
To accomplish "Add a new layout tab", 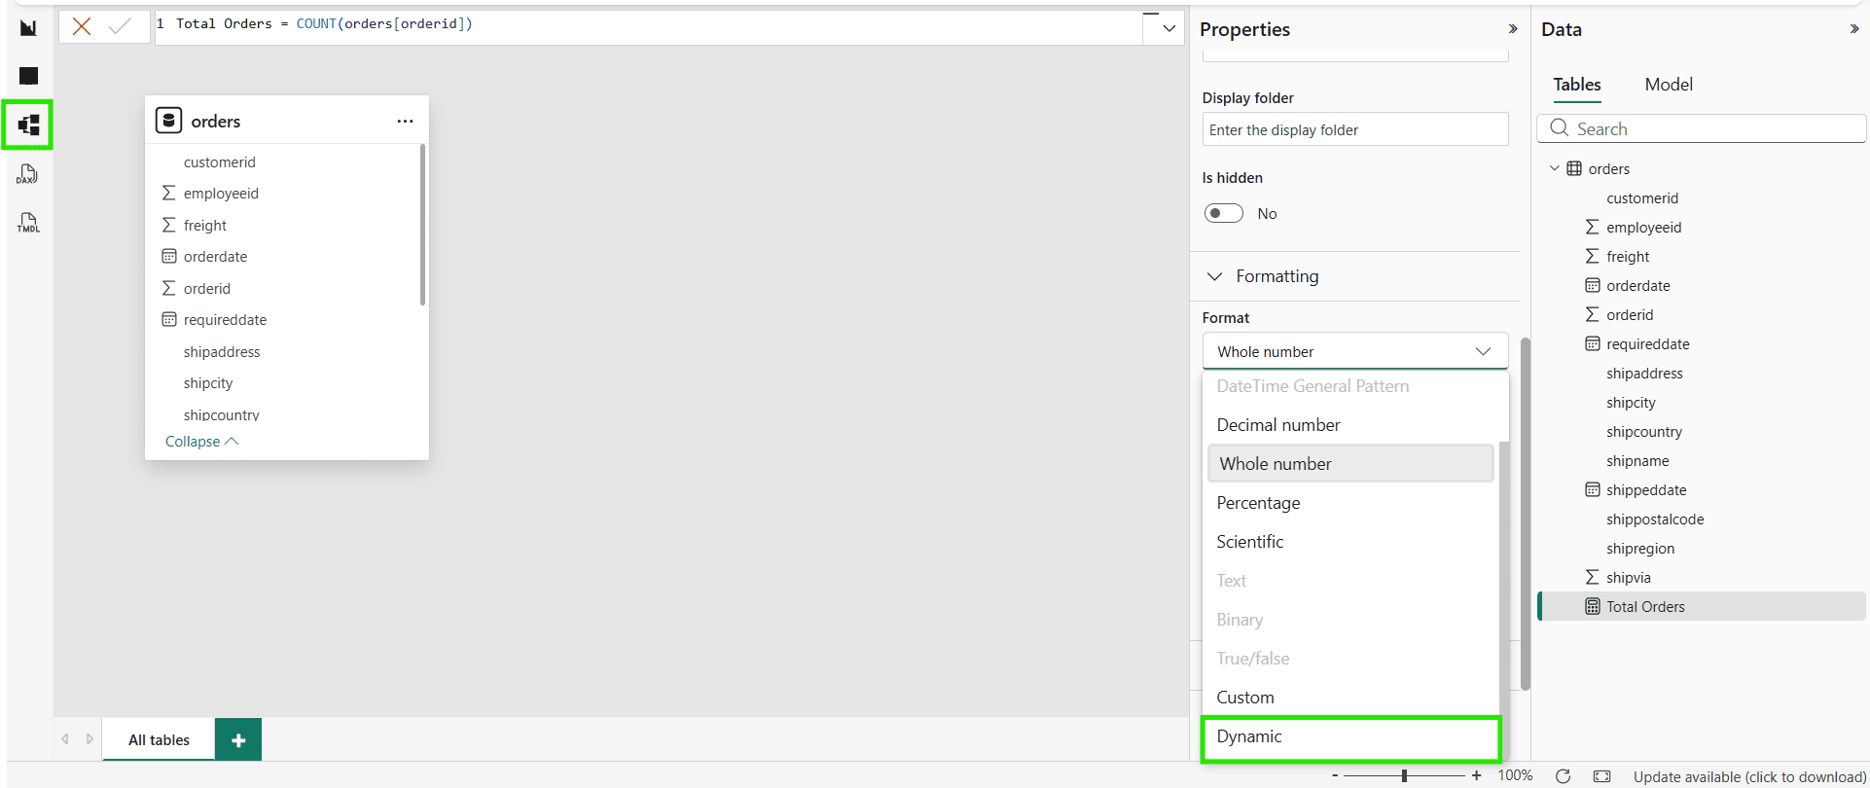I will click(x=238, y=740).
